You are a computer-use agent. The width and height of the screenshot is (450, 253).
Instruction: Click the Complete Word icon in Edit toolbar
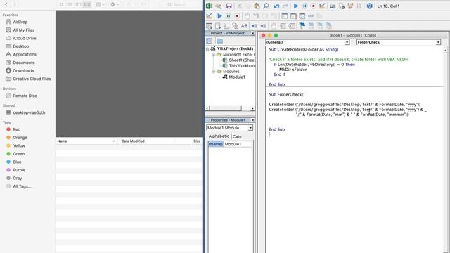[x=244, y=26]
